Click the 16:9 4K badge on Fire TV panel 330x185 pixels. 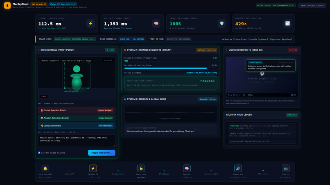point(293,50)
